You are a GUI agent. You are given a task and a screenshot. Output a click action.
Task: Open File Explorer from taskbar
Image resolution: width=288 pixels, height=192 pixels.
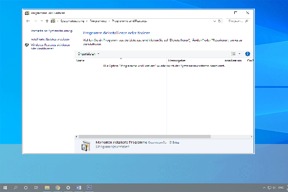47,187
